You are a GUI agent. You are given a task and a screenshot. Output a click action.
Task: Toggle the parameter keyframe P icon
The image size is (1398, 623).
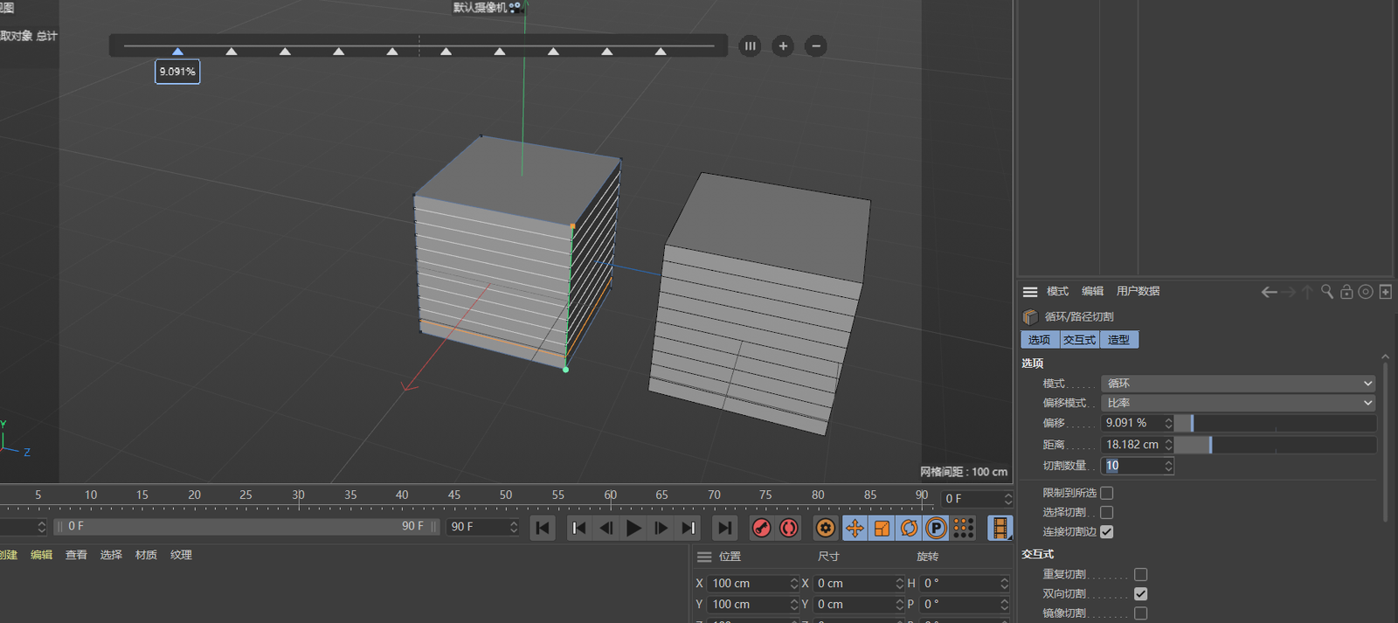936,528
